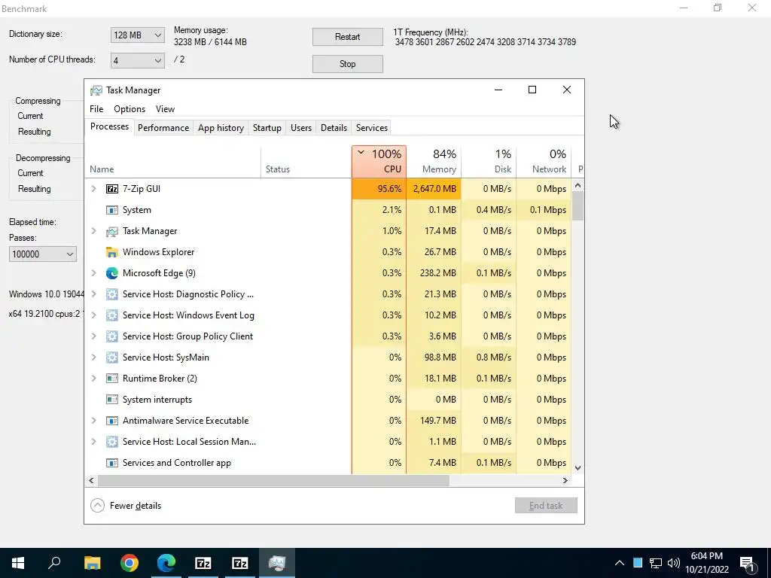Click the Runtime Broker process icon
This screenshot has width=771, height=578.
[112, 379]
